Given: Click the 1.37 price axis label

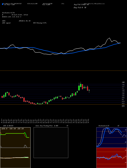Looking at the screenshot, I should tap(123, 86).
